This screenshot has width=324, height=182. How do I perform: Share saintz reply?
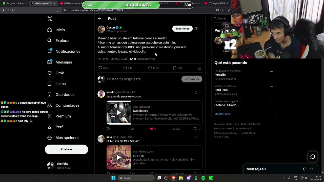[201, 129]
